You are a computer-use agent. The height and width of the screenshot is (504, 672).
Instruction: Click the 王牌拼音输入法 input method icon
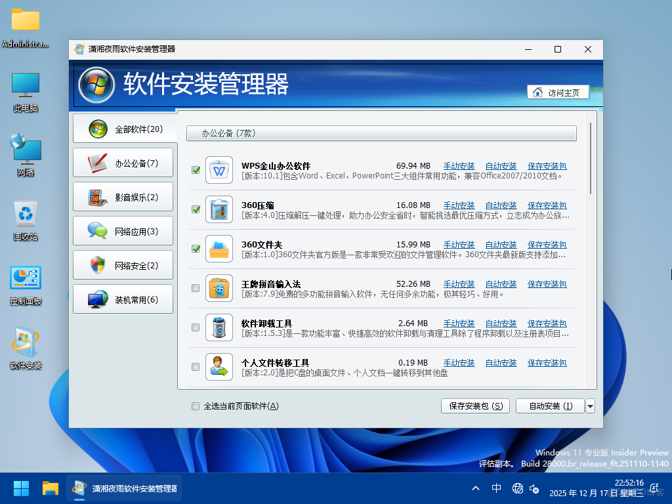point(219,288)
